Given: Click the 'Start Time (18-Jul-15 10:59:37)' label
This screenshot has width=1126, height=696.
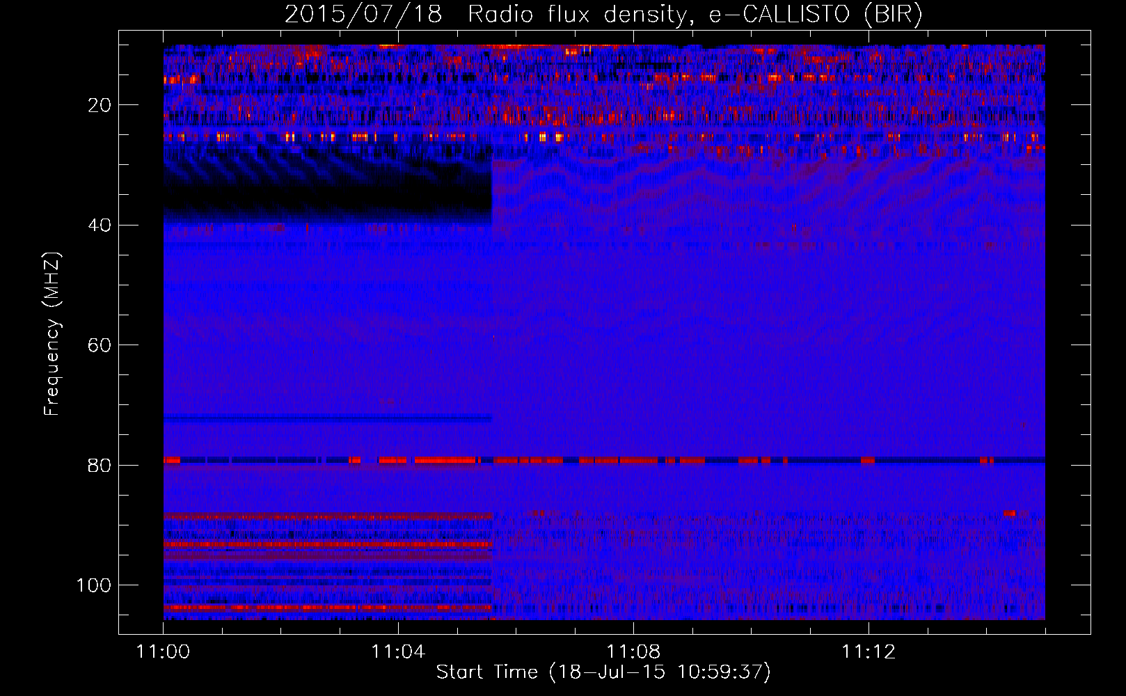Looking at the screenshot, I should point(603,672).
